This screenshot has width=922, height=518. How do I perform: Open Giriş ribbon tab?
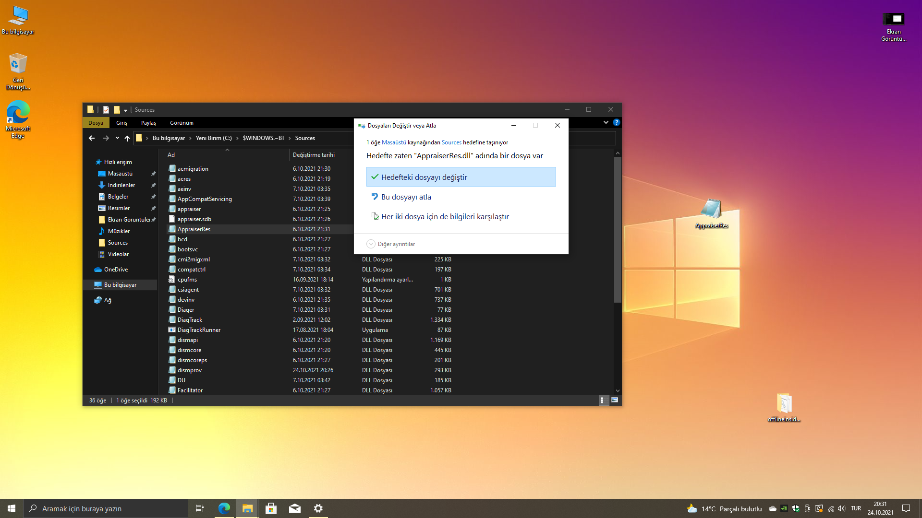pyautogui.click(x=121, y=123)
